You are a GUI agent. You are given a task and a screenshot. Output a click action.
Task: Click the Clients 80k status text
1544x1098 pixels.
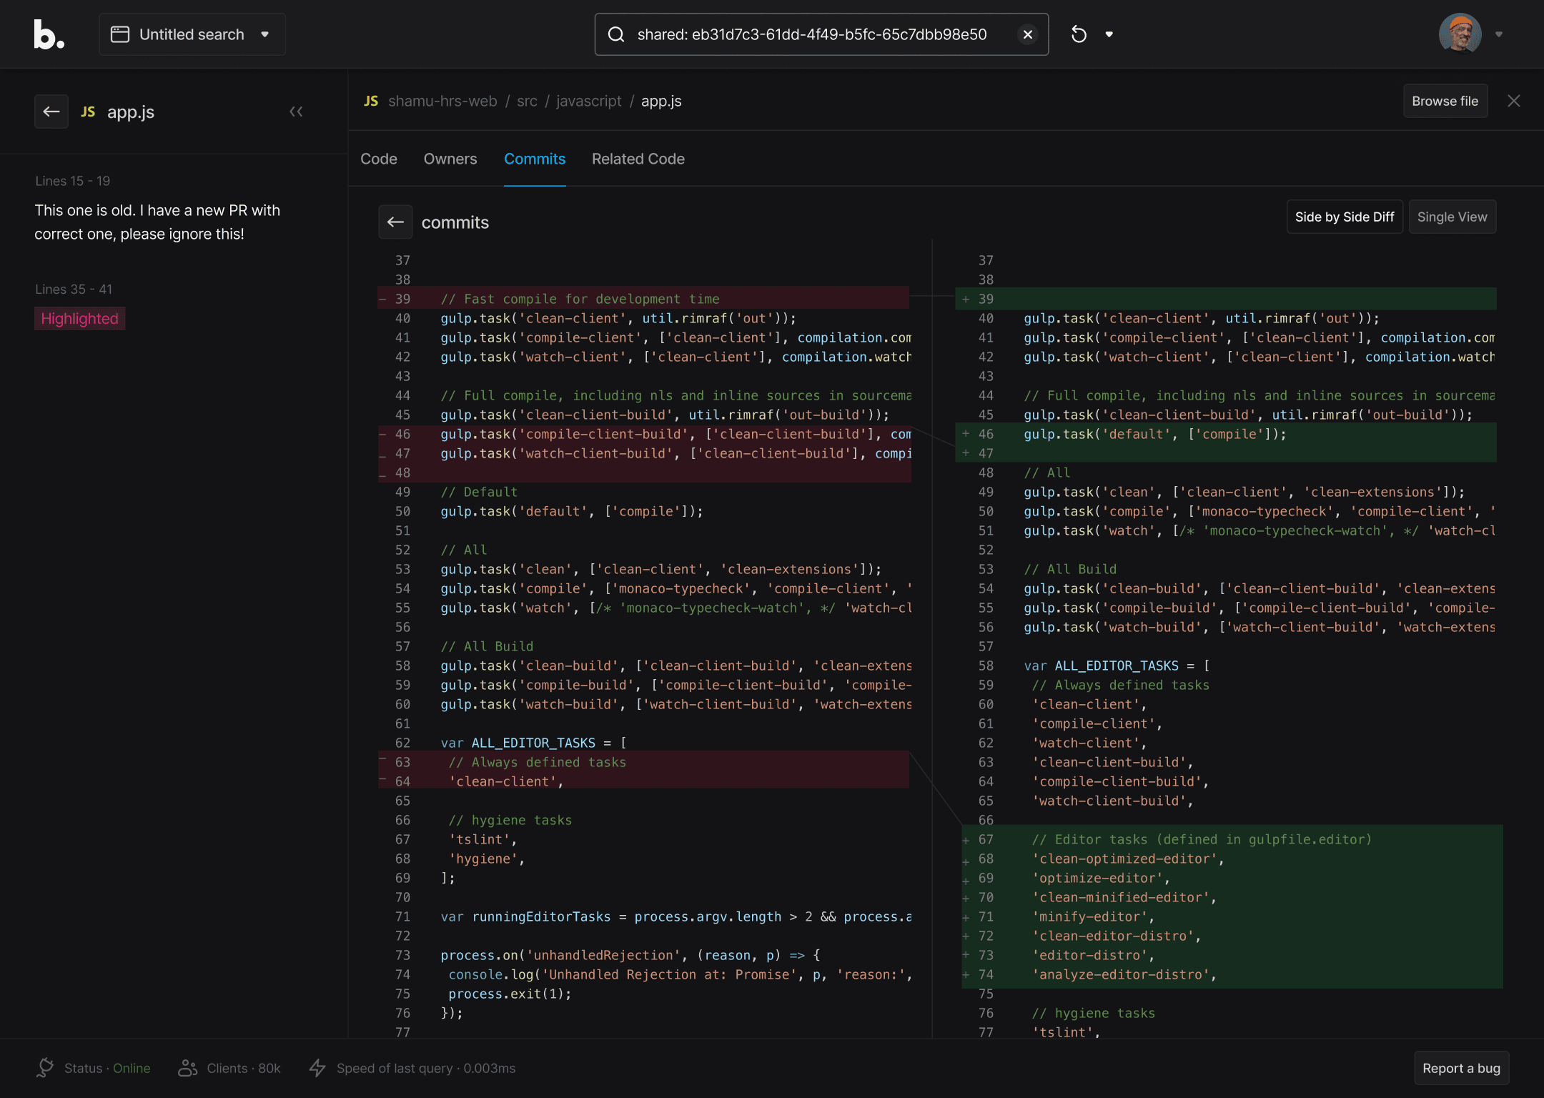tap(244, 1068)
